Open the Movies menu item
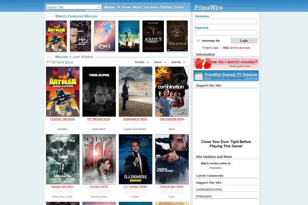 pyautogui.click(x=109, y=7)
